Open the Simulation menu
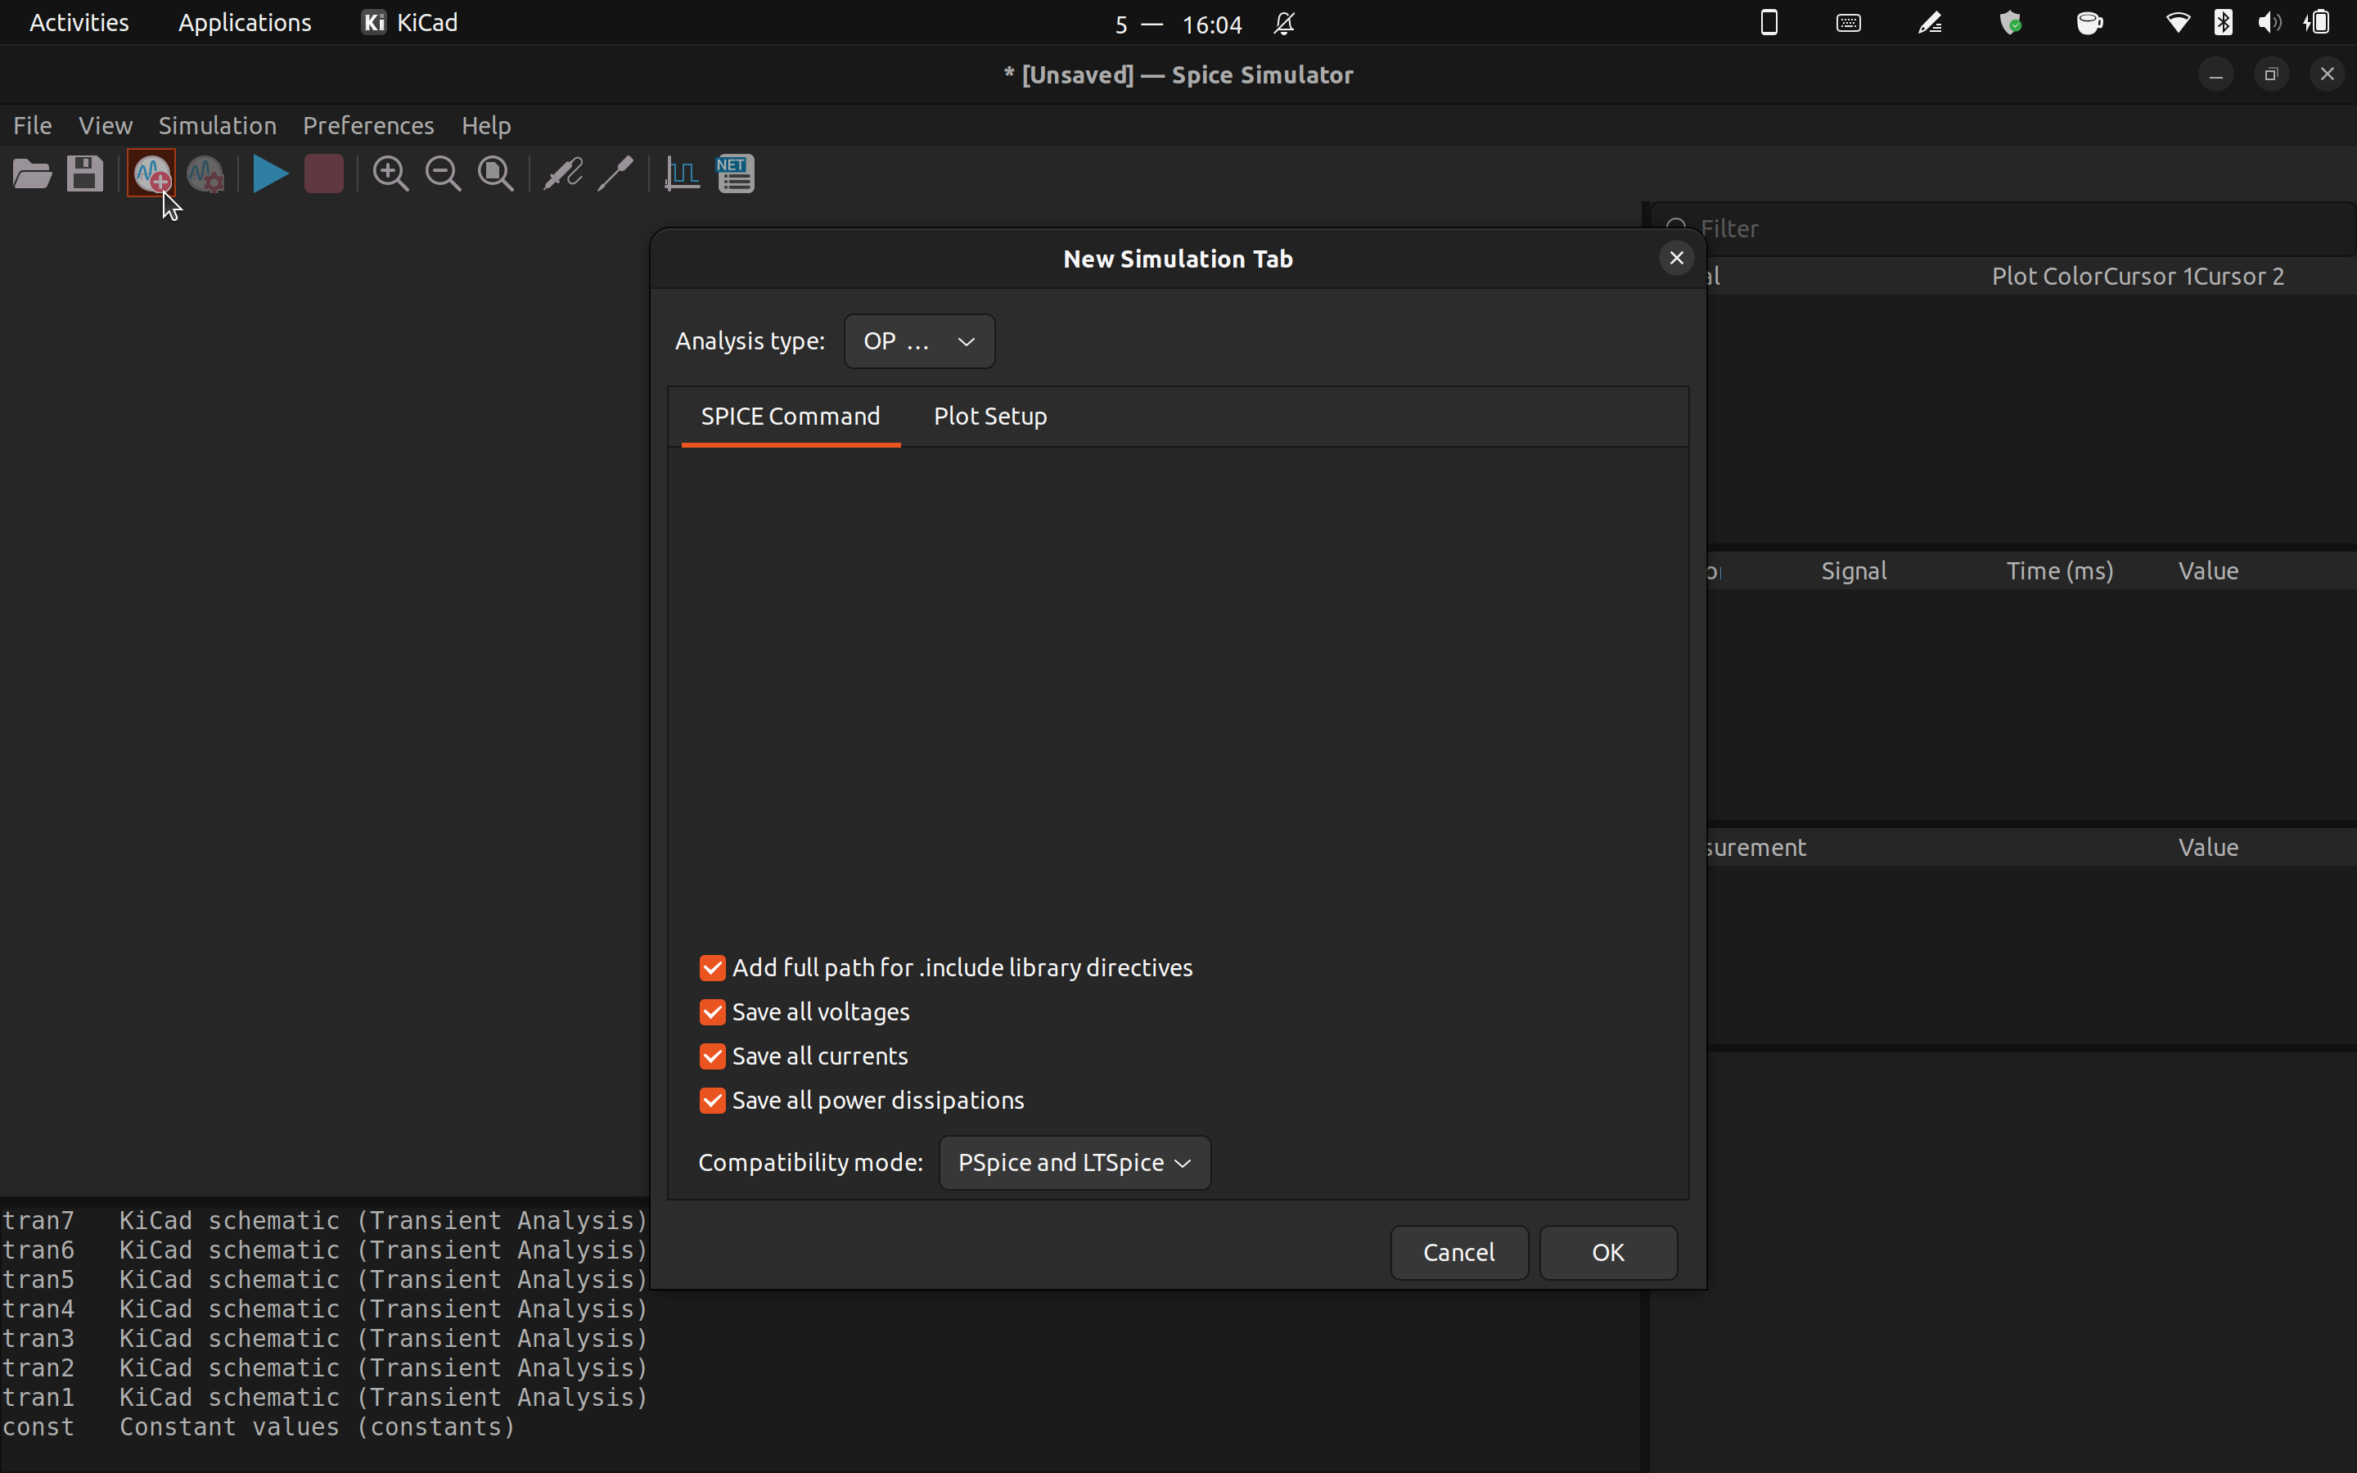Screen dimensions: 2357x1473 217,126
